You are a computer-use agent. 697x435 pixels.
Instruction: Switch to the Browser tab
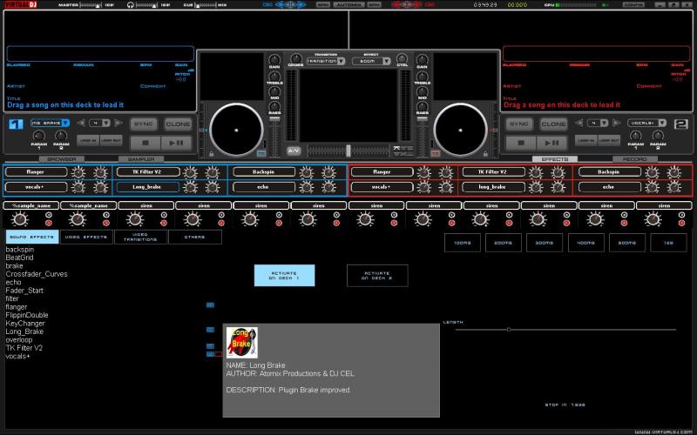tap(62, 159)
